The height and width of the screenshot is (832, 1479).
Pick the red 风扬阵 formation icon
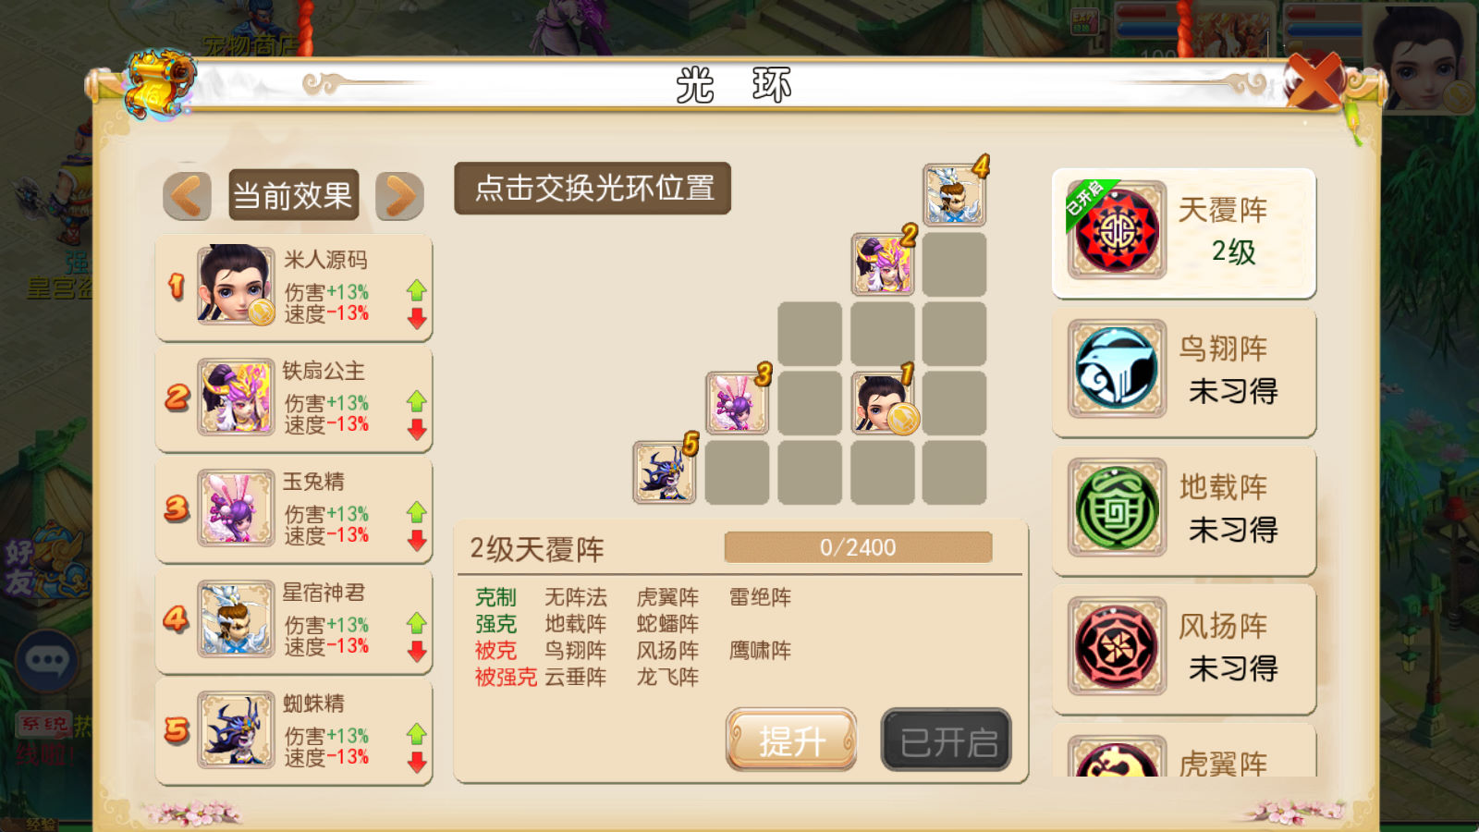(x=1117, y=646)
